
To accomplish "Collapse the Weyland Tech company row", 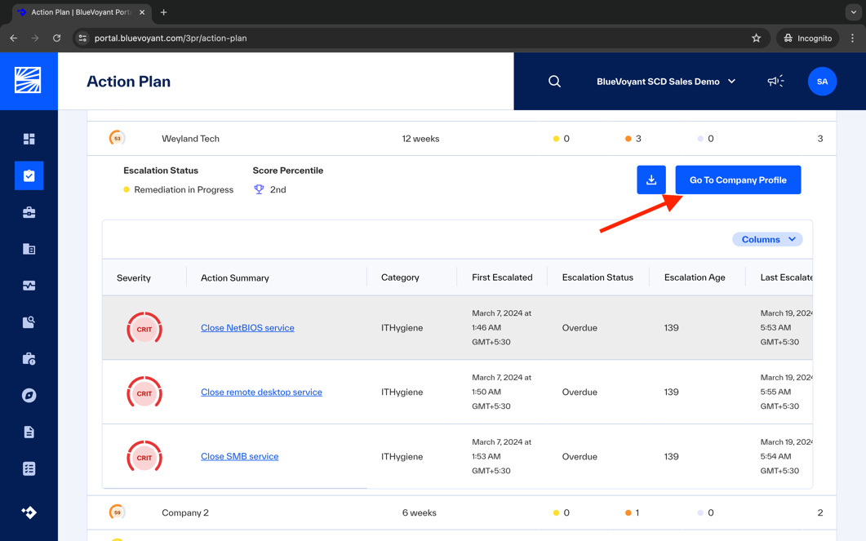I will tap(462, 139).
